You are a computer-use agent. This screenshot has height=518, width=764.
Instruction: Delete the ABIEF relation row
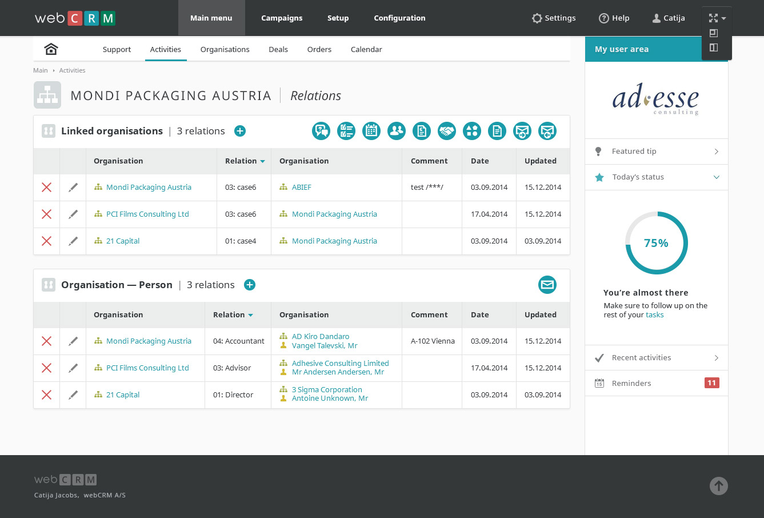[47, 187]
